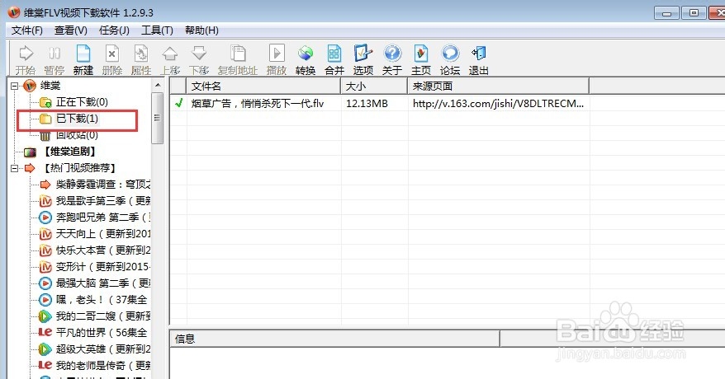Viewport: 725px width, 379px height.
Task: Open the 帮助(H) menu
Action: (x=201, y=30)
